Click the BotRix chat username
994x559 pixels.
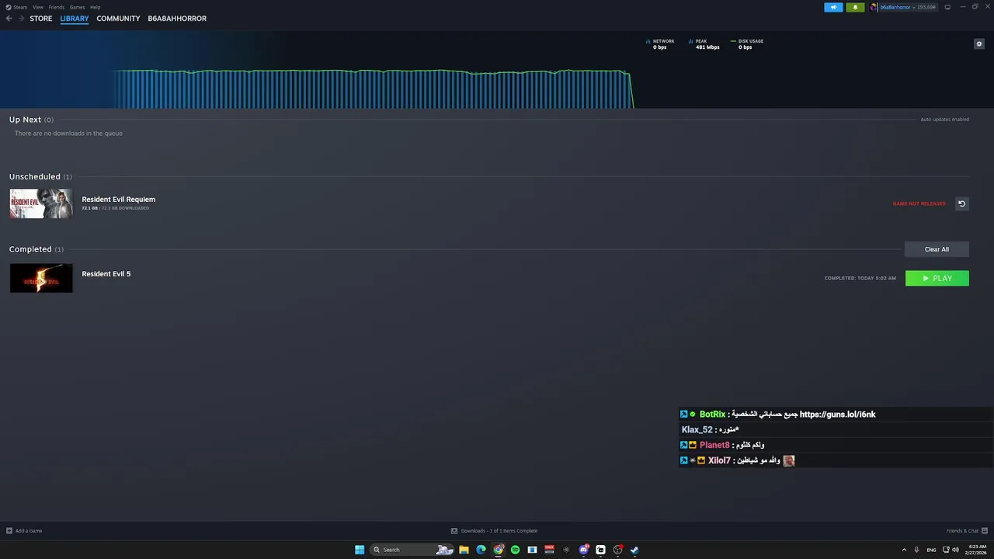[712, 415]
